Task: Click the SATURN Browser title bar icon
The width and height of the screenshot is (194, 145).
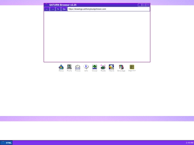Action: (46, 5)
